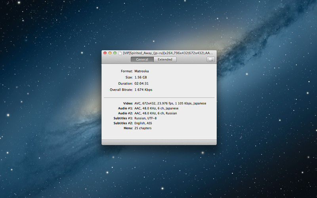Click Subtitles #1 Russian, UTF-8 entry
The width and height of the screenshot is (317, 198).
145,118
